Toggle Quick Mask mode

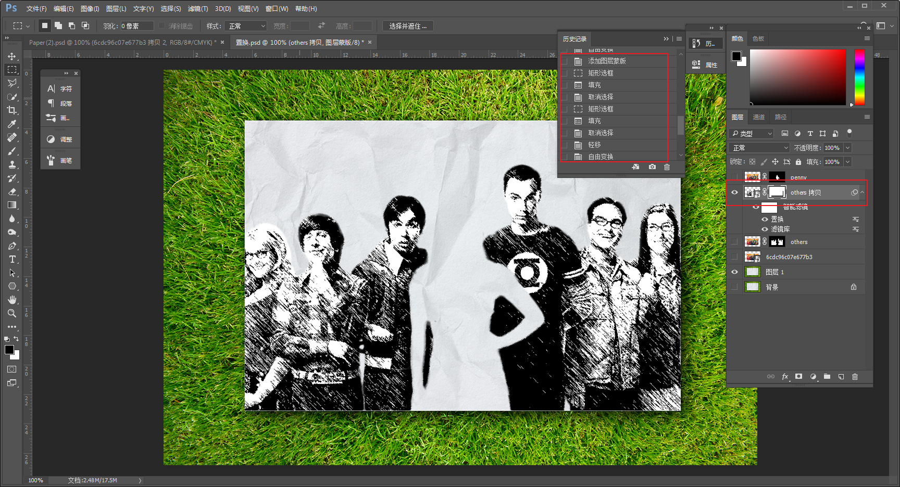(11, 369)
